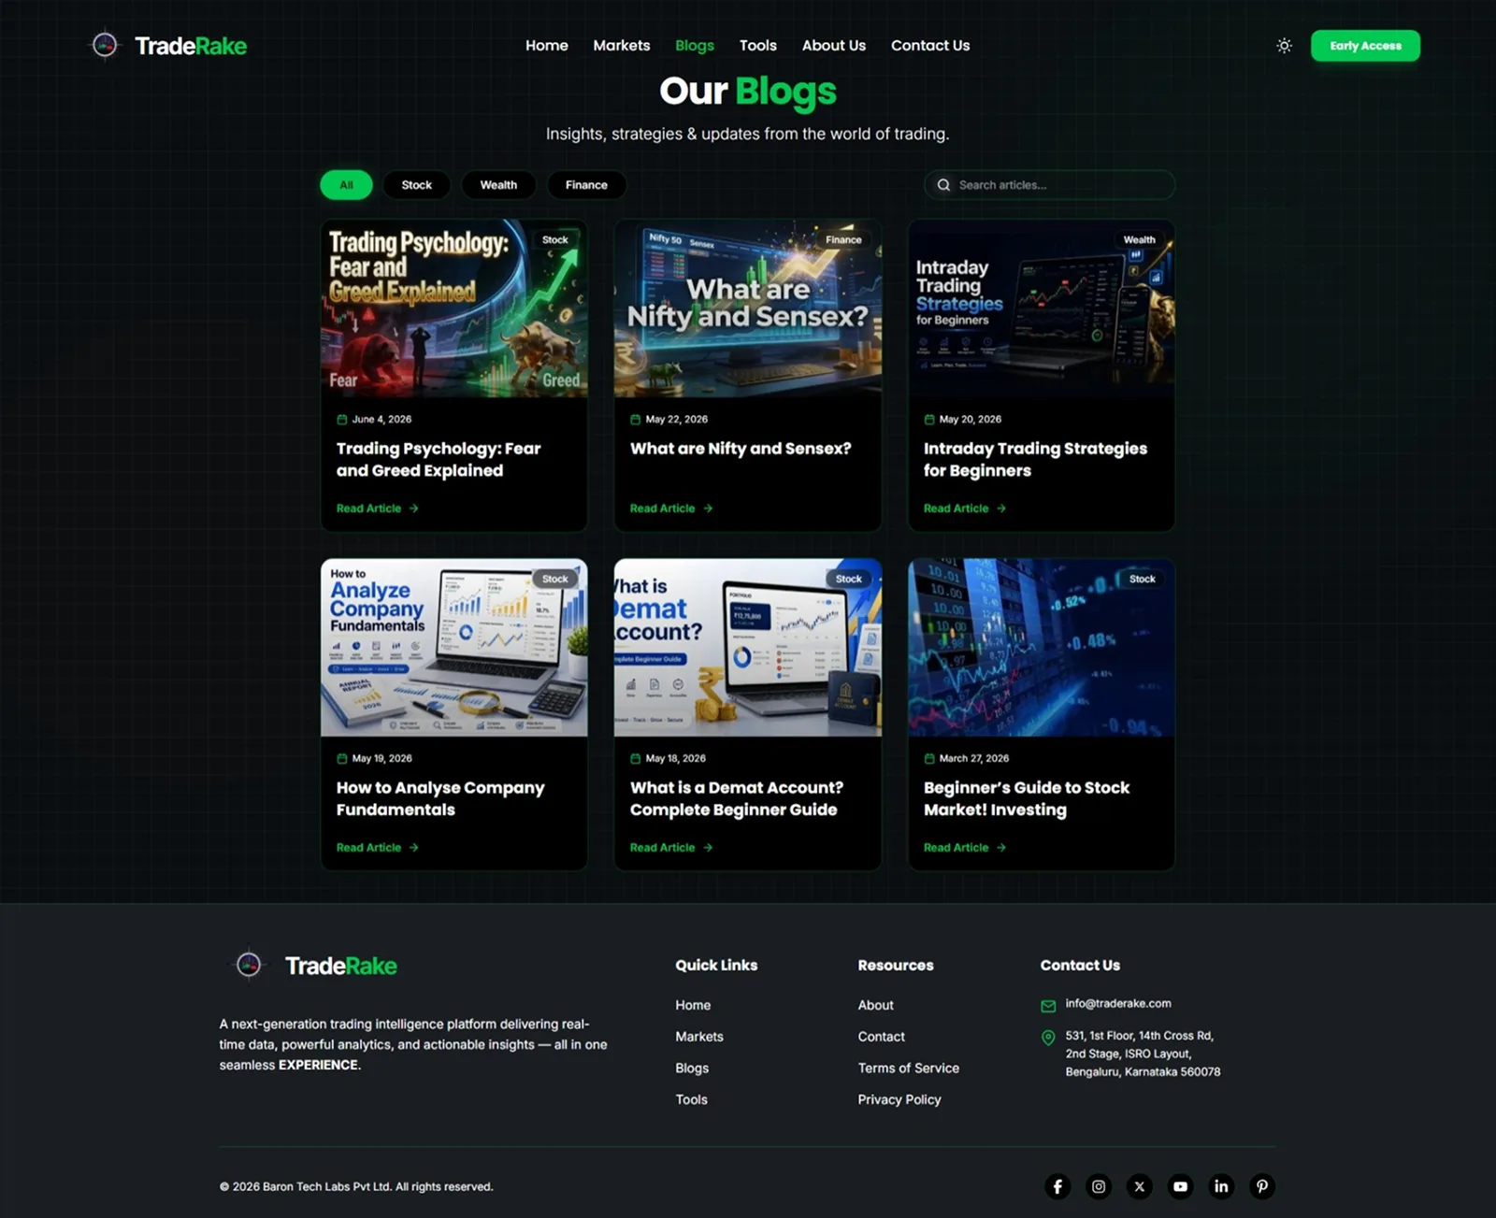The width and height of the screenshot is (1496, 1218).
Task: Open the Pinterest icon in footer
Action: tap(1262, 1186)
